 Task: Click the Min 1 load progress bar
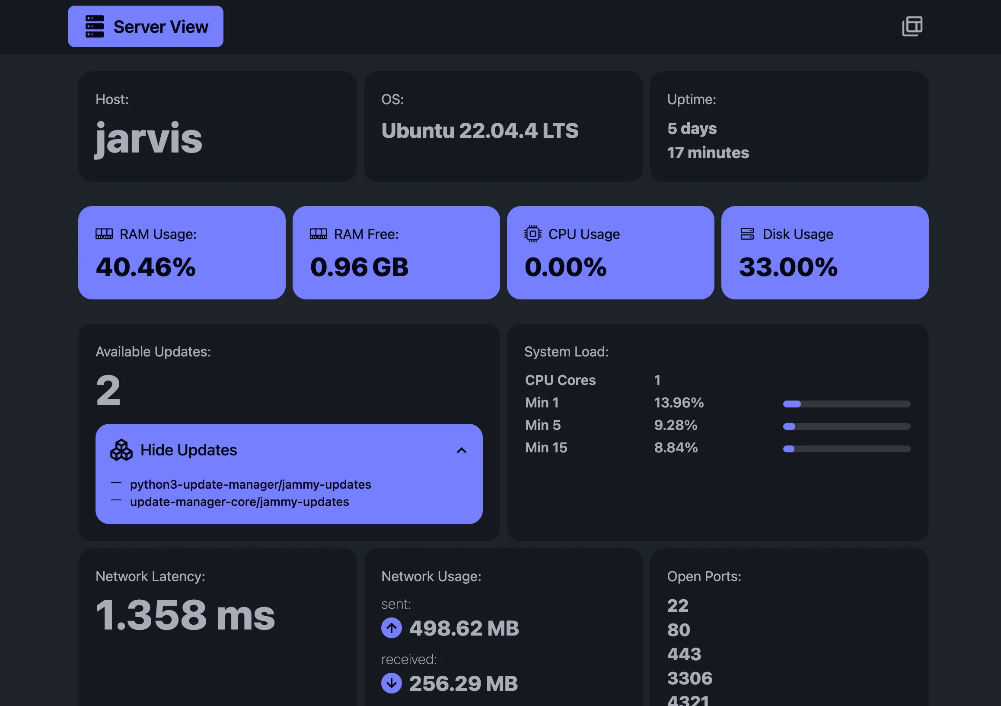[x=846, y=404]
